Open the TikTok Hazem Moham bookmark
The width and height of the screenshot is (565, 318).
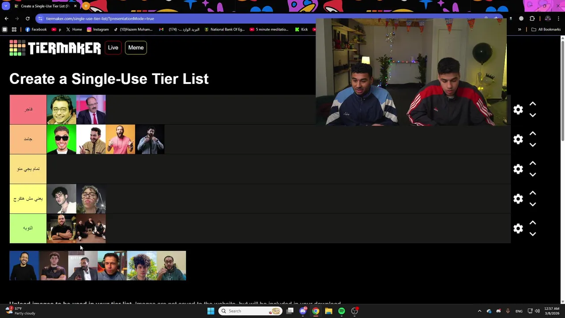[x=133, y=30]
